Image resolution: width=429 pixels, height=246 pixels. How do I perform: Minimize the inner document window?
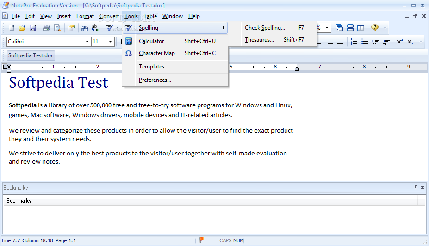point(407,16)
